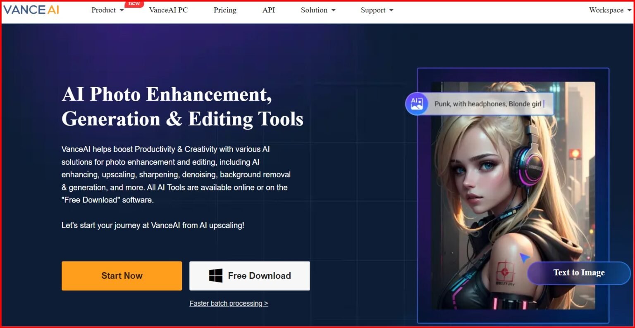This screenshot has height=328, width=635.
Task: Click the blonde girl preview image
Action: (x=513, y=195)
